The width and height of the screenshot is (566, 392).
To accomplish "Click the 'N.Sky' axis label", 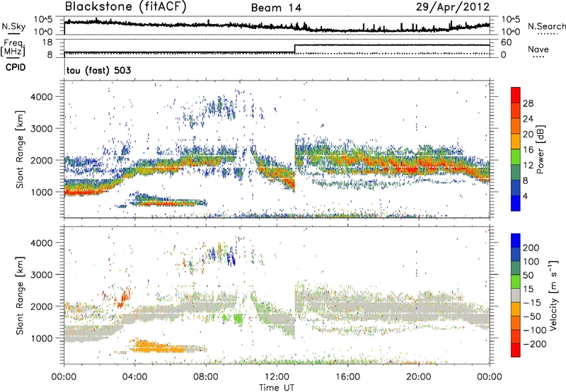I will [13, 26].
